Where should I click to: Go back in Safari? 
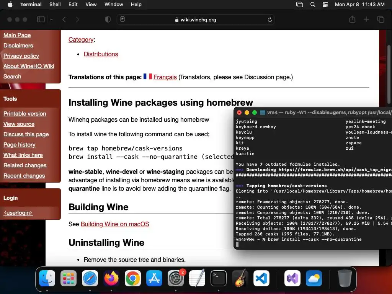click(x=64, y=20)
